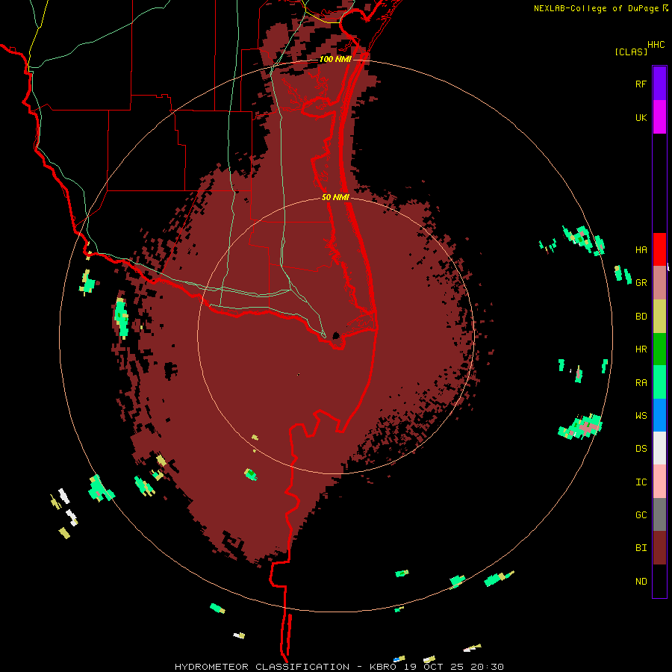Click the ND legend label
This screenshot has width=672, height=672.
[641, 581]
